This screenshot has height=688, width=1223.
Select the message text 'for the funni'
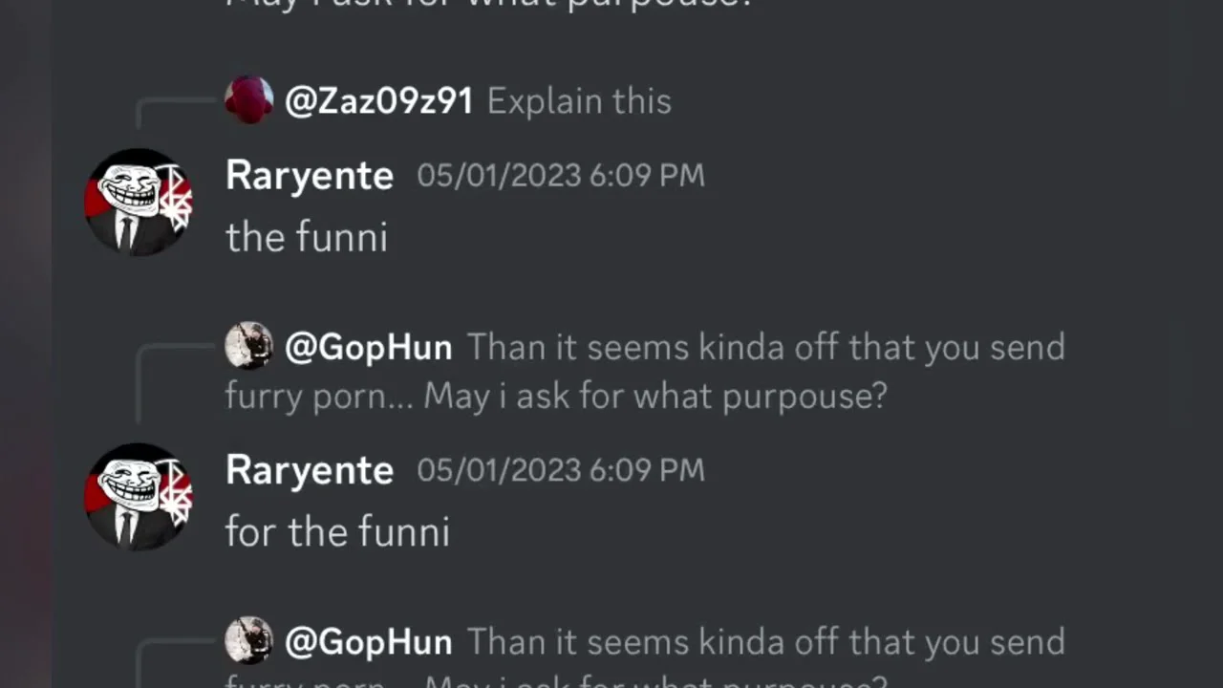tap(337, 531)
